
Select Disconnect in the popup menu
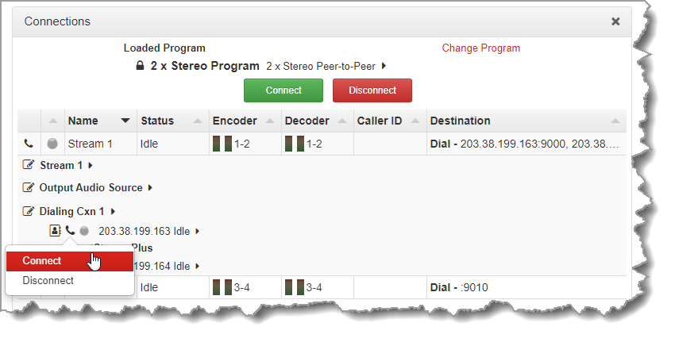[48, 281]
